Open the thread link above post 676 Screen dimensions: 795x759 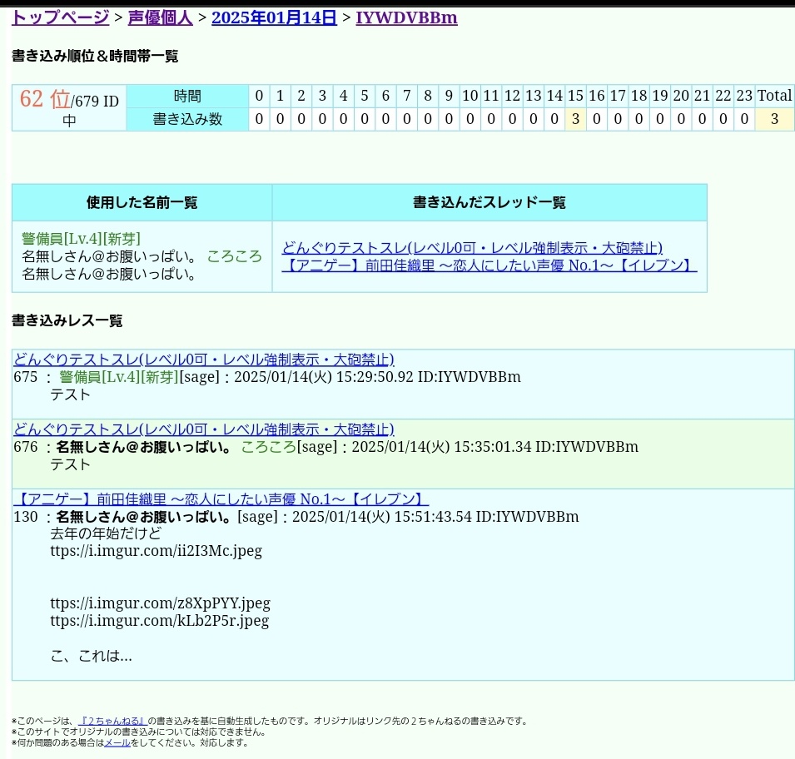pyautogui.click(x=204, y=429)
